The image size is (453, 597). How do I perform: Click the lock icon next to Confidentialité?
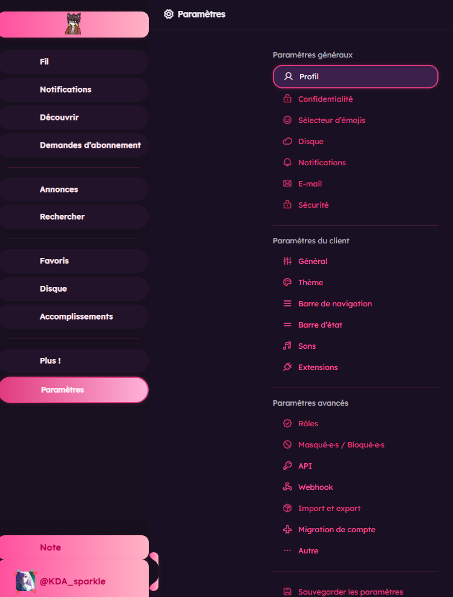click(x=287, y=99)
